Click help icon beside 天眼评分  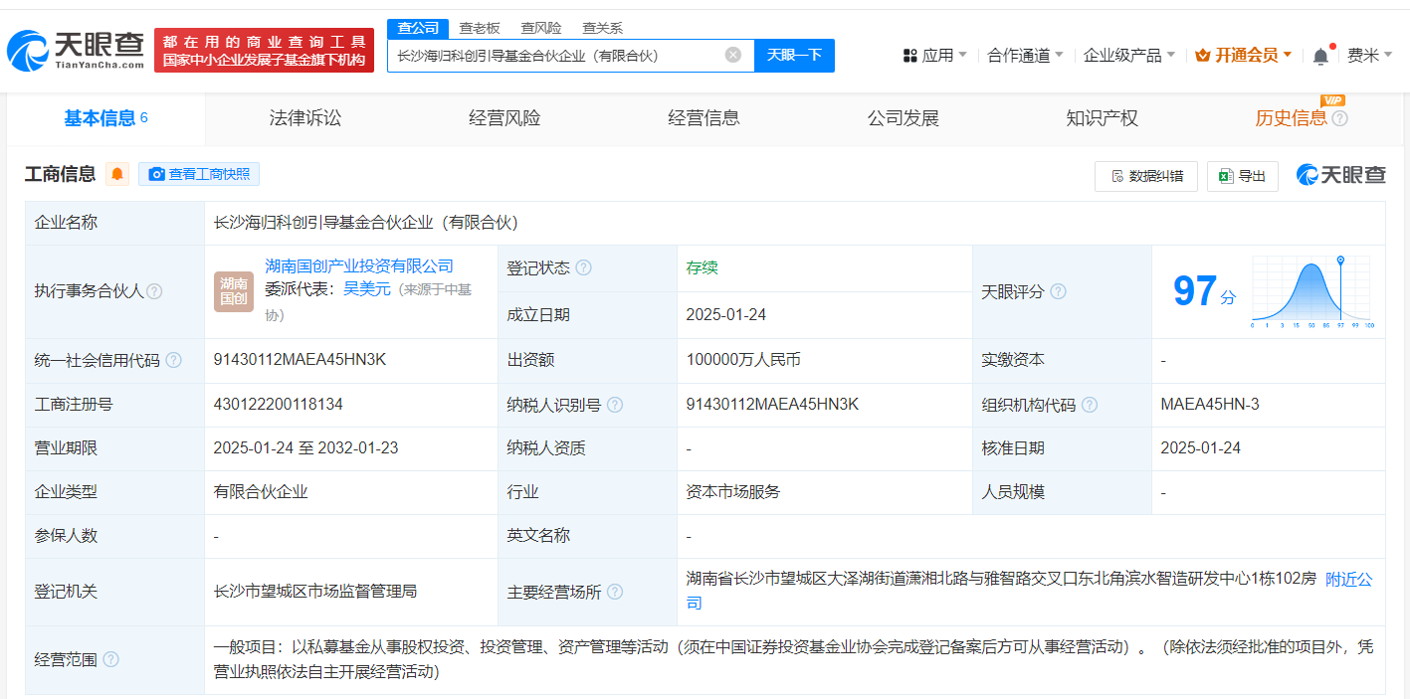(x=1058, y=292)
